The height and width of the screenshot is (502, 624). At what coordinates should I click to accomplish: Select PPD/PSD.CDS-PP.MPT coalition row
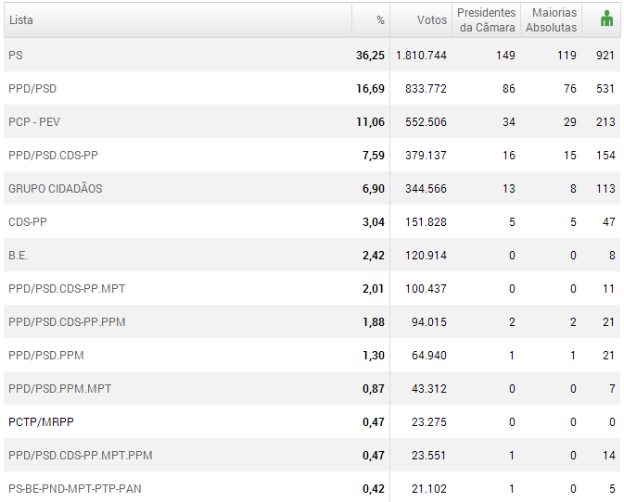(67, 289)
